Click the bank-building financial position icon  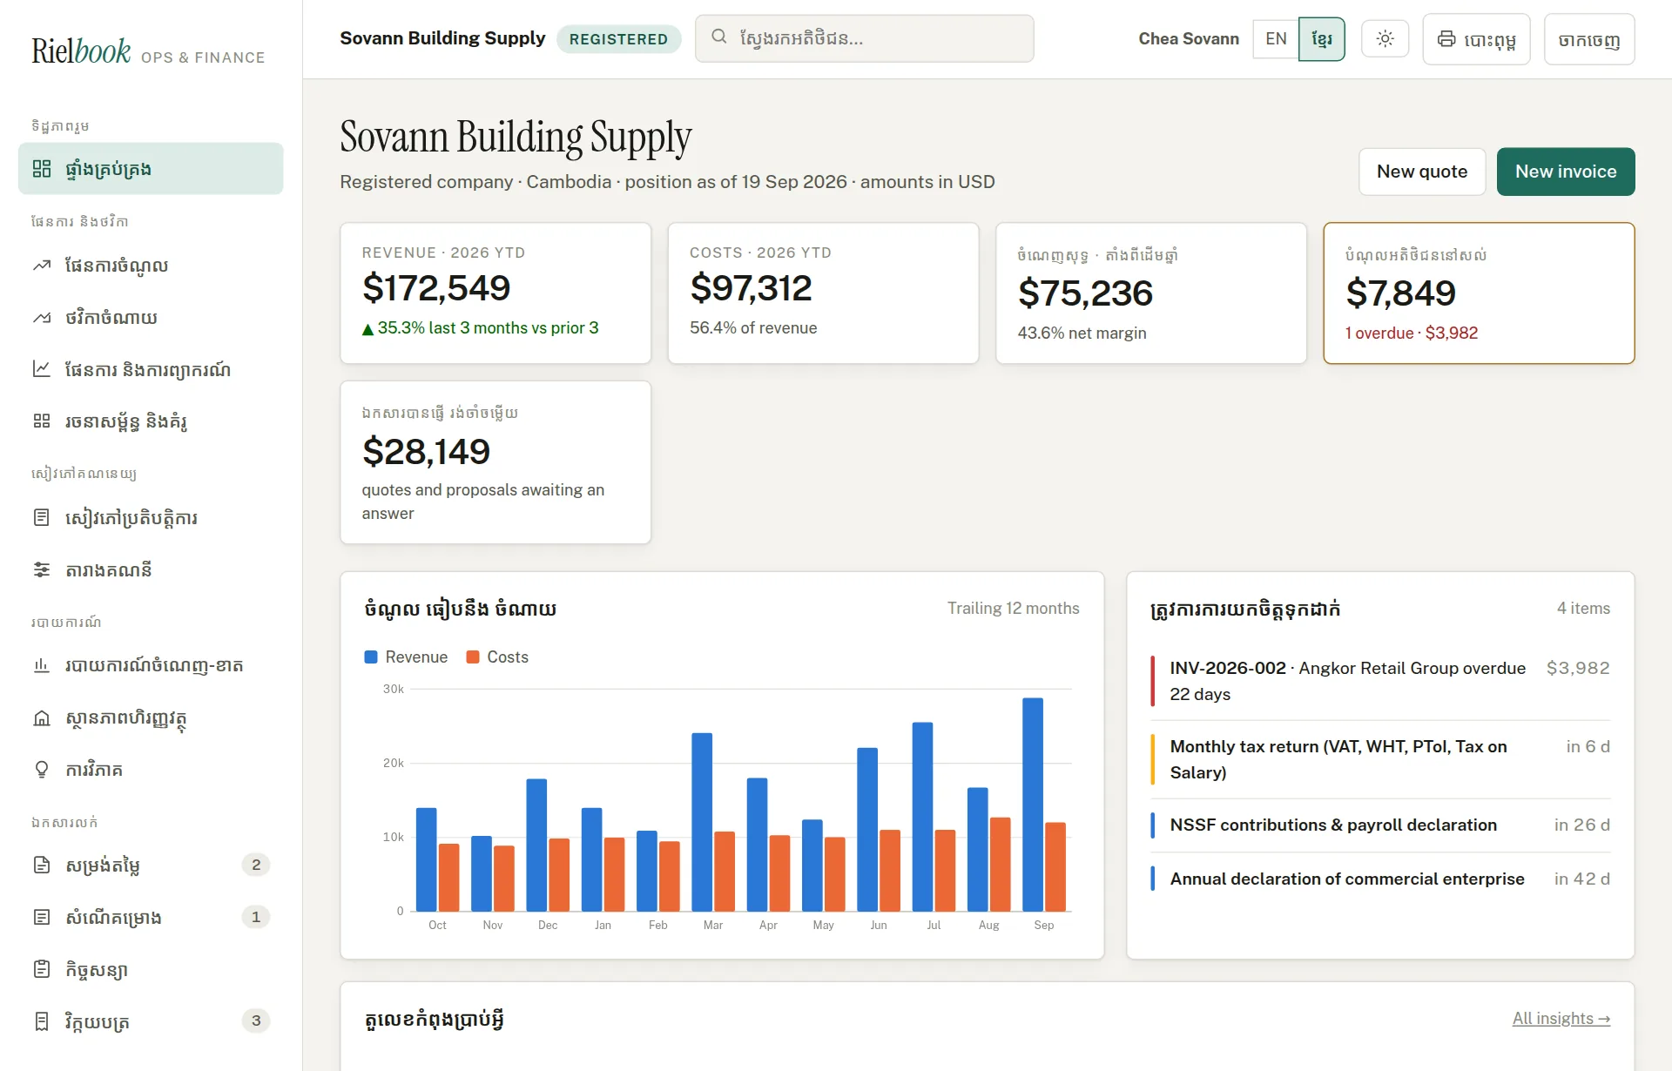pos(42,718)
